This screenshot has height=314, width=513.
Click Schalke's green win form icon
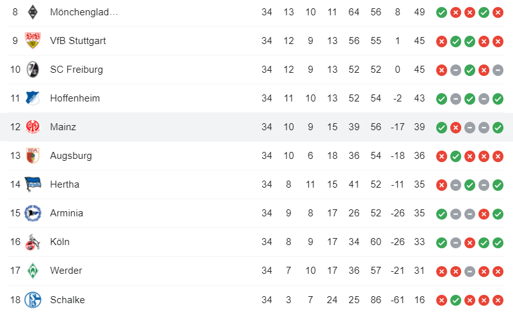tap(455, 301)
